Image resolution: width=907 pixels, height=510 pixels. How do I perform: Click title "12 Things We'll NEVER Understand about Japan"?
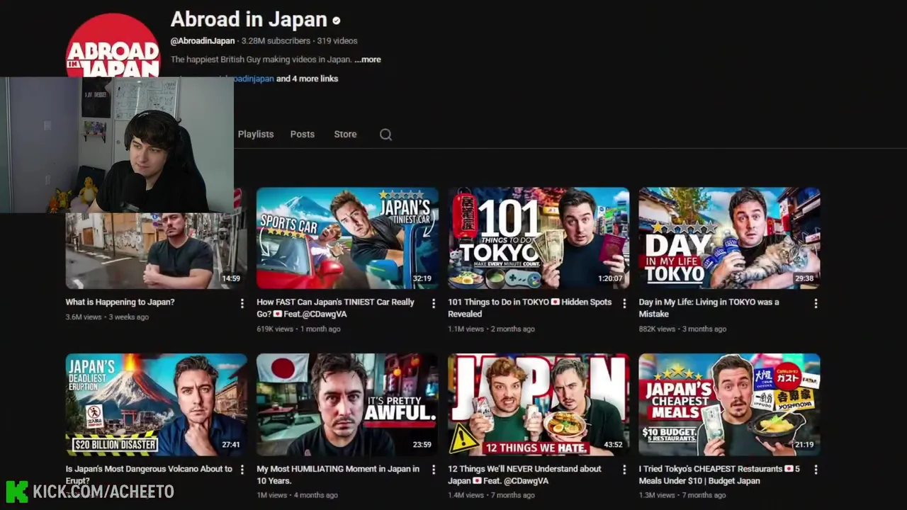pyautogui.click(x=524, y=475)
